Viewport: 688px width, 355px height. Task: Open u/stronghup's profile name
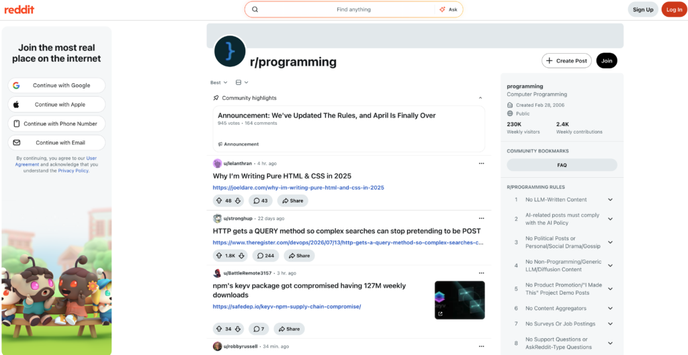tap(238, 218)
